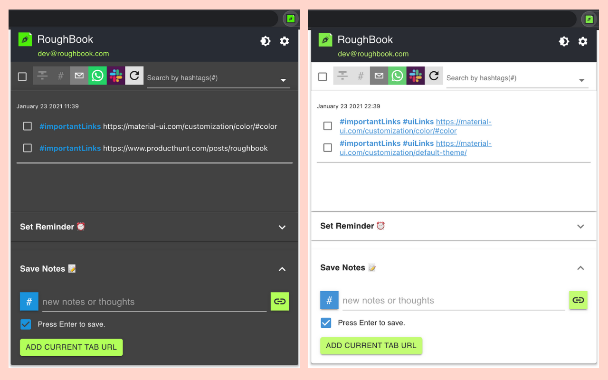Check the default-theme note checkbox

328,148
